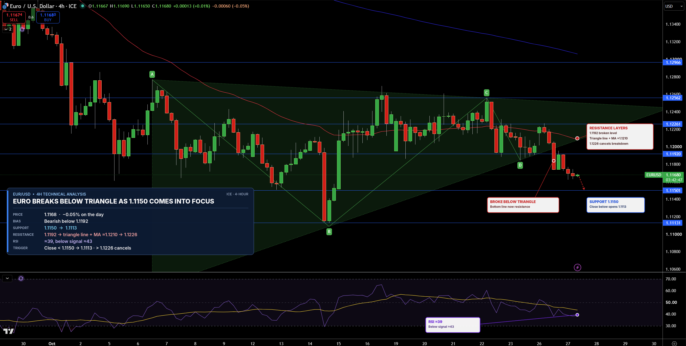Expand the collapsed indicators legend showing 2

(x=8, y=29)
